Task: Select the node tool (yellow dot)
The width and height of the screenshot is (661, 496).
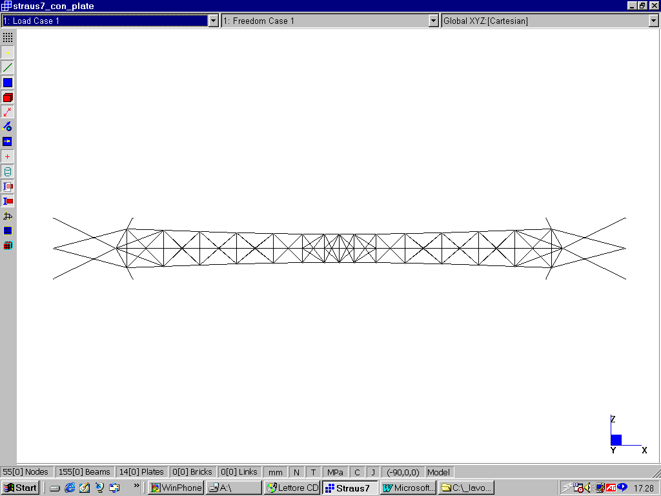Action: tap(8, 52)
